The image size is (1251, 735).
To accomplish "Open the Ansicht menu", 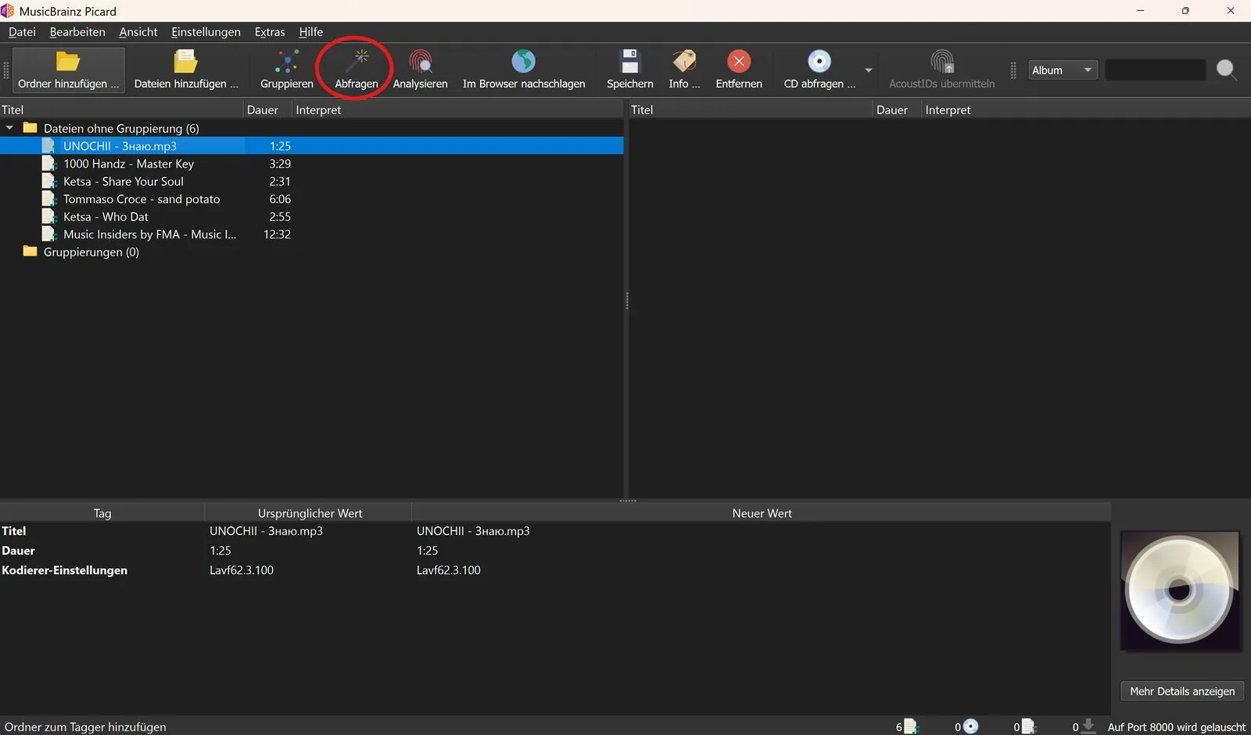I will click(138, 32).
